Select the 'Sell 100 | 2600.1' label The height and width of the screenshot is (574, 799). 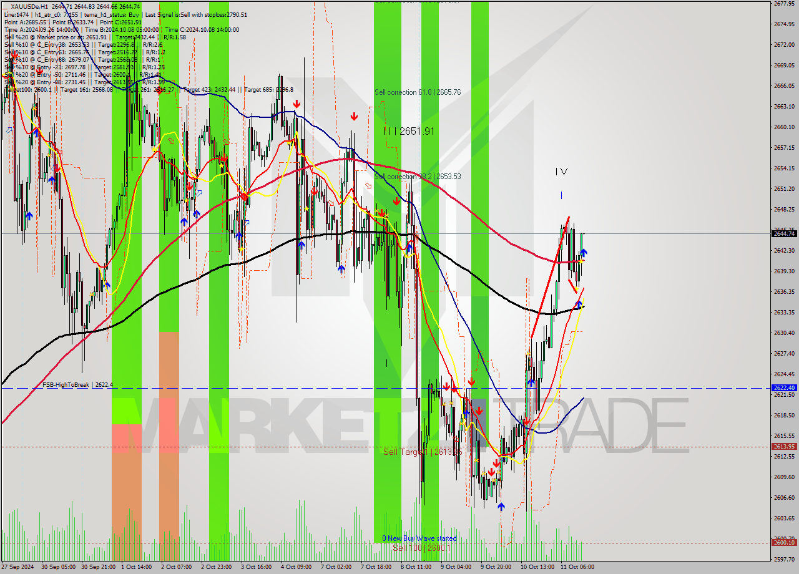421,548
